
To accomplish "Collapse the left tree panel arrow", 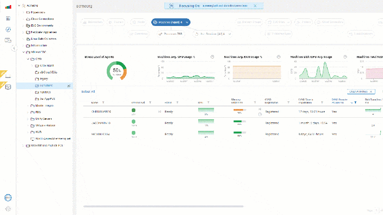I will [14, 48].
